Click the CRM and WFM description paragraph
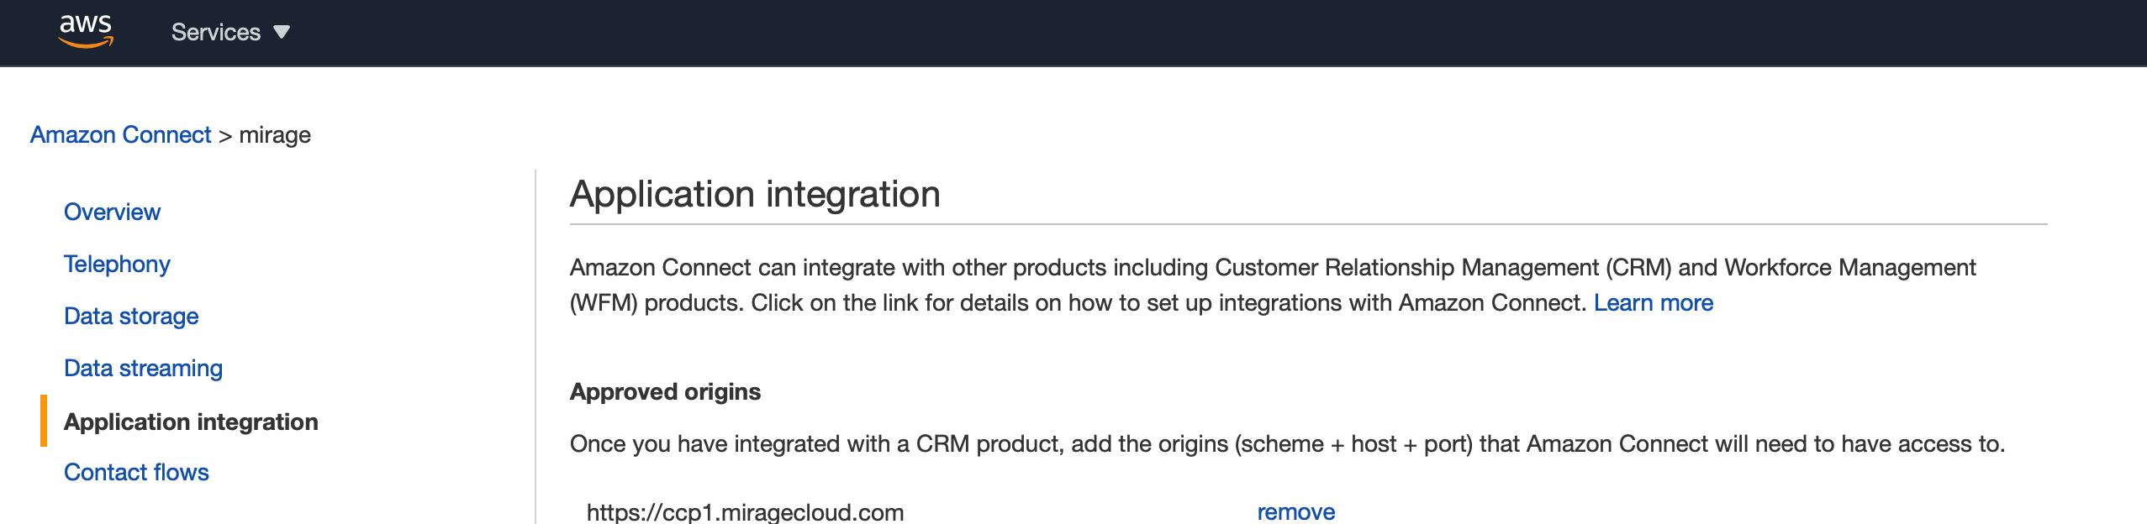2147x524 pixels. coord(1273,285)
